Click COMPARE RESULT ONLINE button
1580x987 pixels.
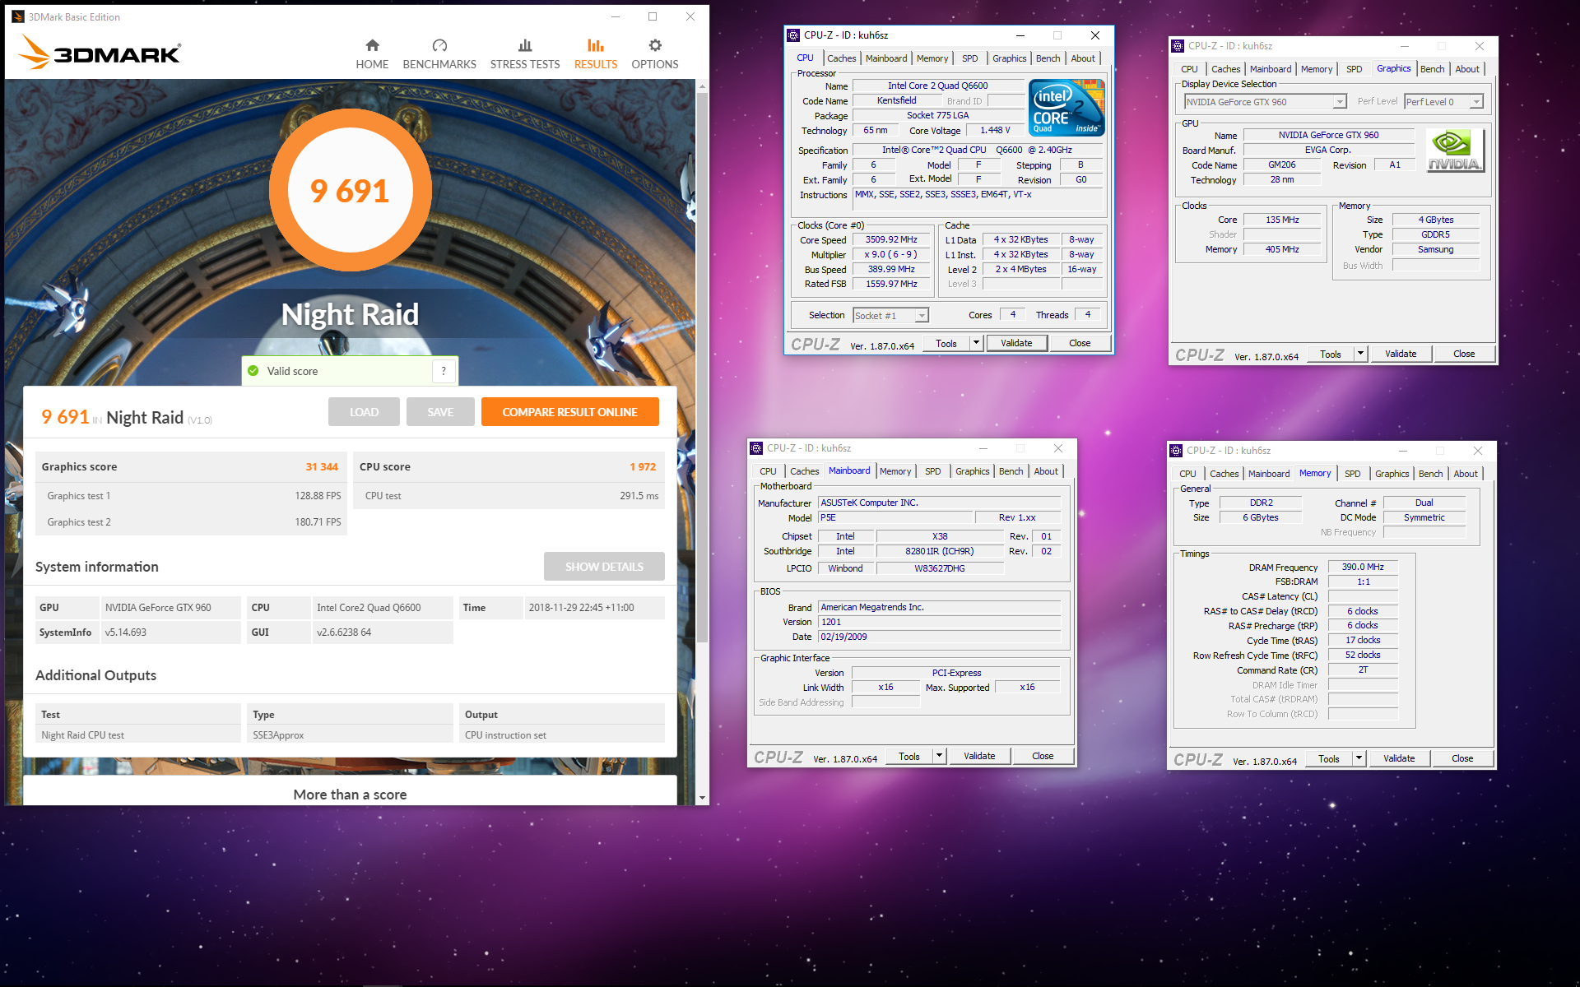click(x=569, y=412)
